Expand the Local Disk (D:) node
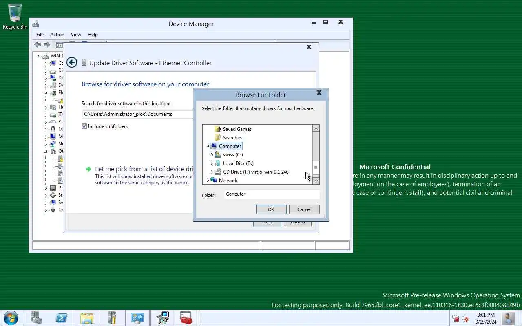 pyautogui.click(x=212, y=163)
